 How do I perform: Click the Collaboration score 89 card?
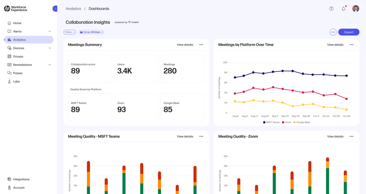[x=90, y=69]
